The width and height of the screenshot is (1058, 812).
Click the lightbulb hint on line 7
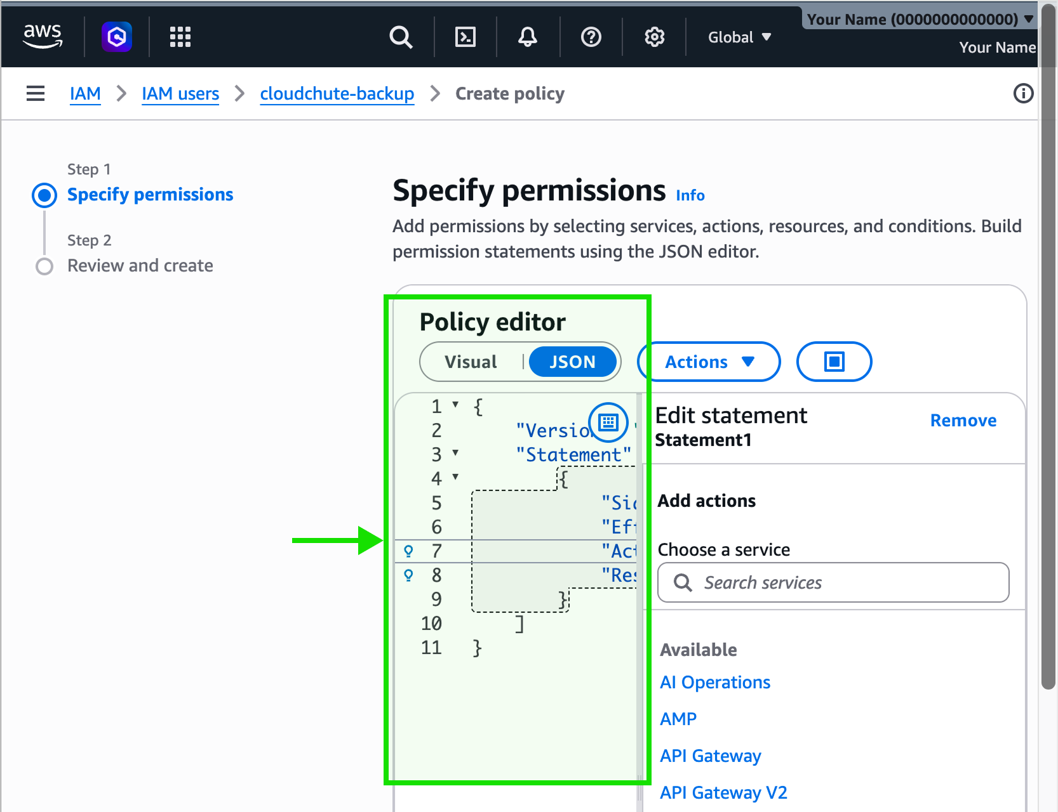(408, 551)
